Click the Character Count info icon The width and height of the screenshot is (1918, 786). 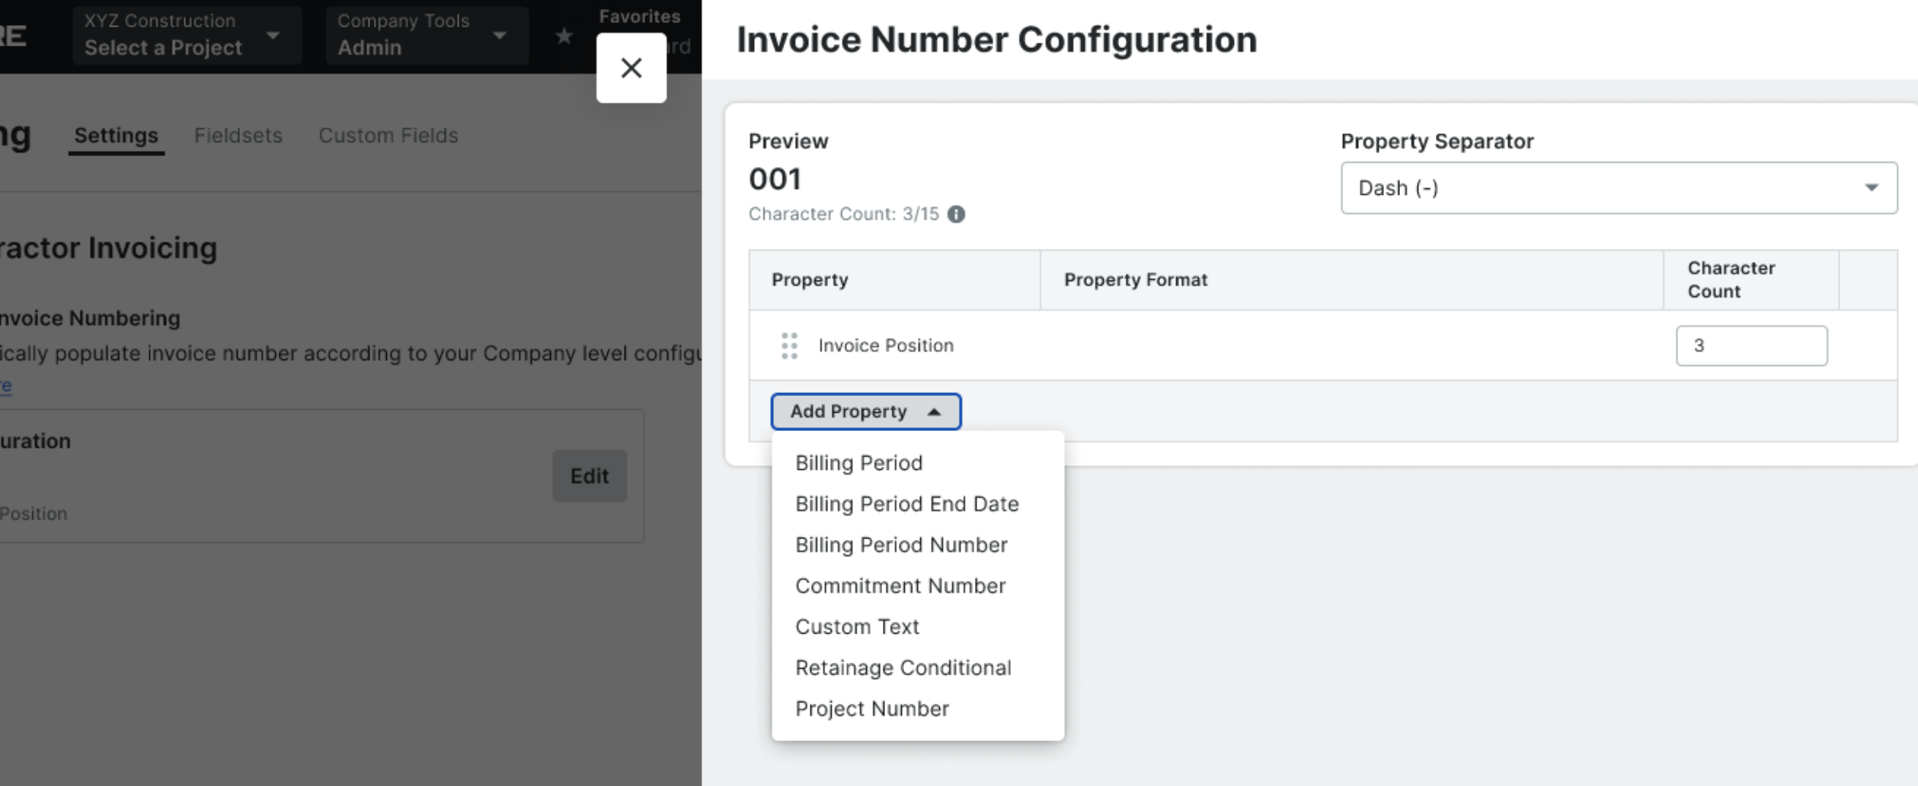click(x=956, y=214)
